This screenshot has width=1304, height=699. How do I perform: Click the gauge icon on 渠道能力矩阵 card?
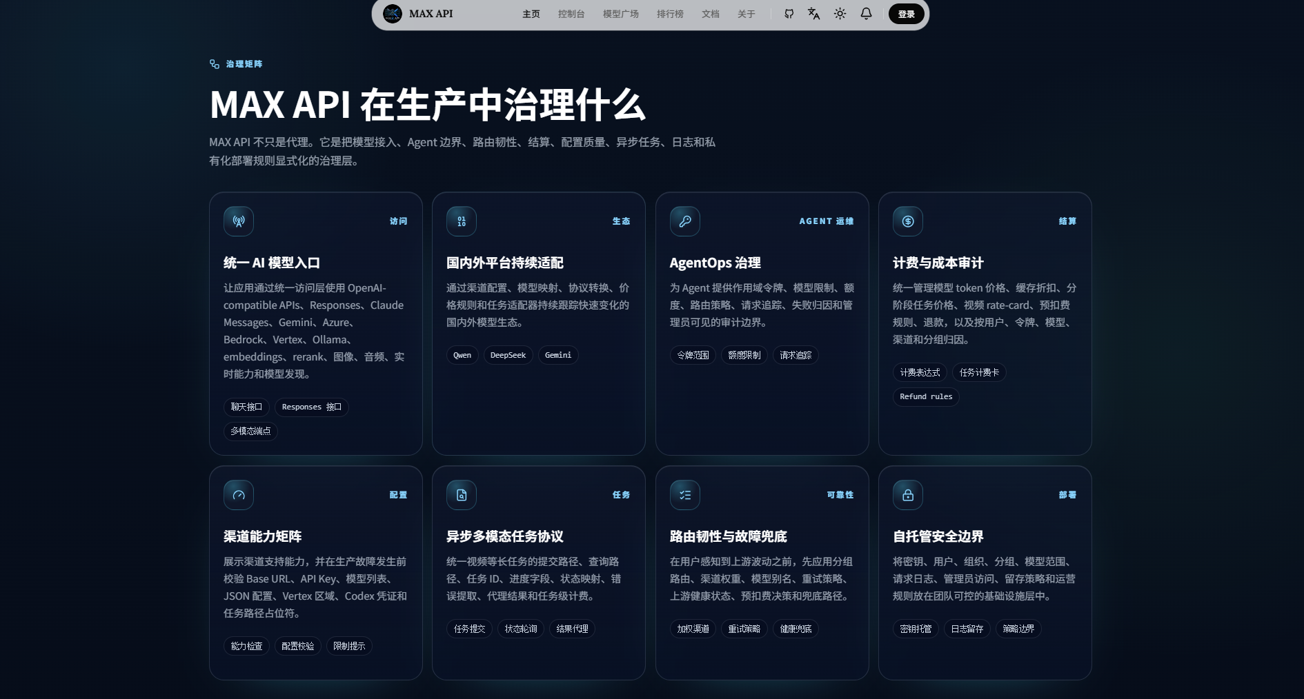pos(239,495)
